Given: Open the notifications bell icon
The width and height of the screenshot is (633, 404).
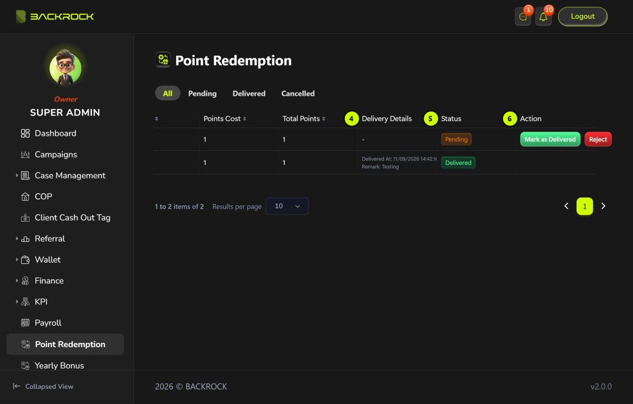Looking at the screenshot, I should coord(543,17).
